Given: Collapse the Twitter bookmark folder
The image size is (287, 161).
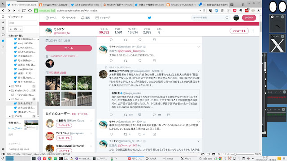Looking at the screenshot, I should click(10, 99).
